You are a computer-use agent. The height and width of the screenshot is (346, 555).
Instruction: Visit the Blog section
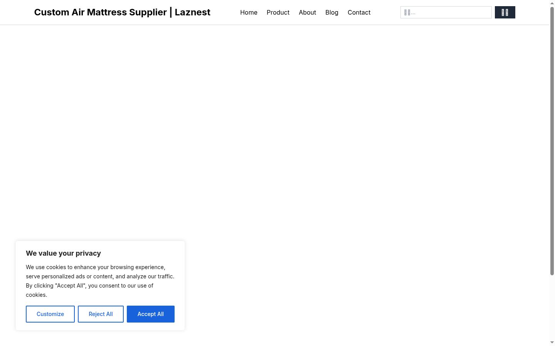click(x=332, y=12)
